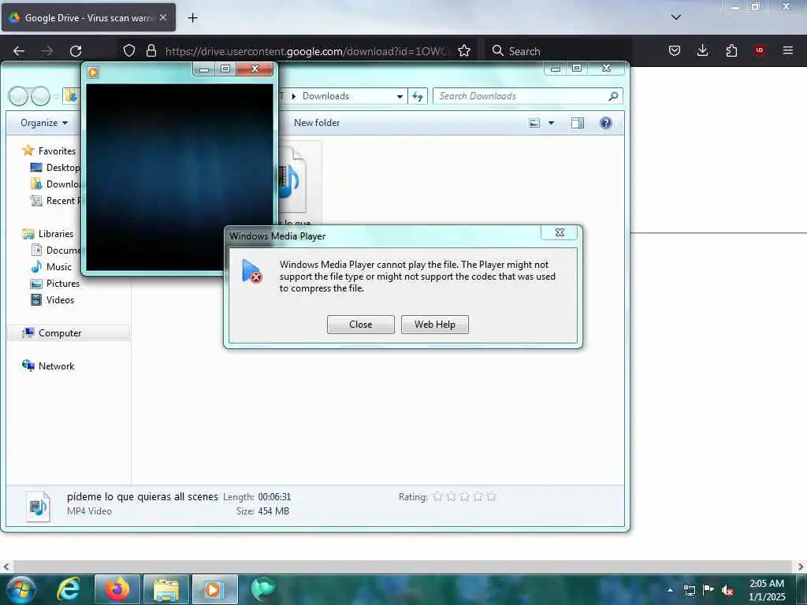Open Web Help for the playback error
Viewport: 807px width, 605px height.
coord(435,325)
